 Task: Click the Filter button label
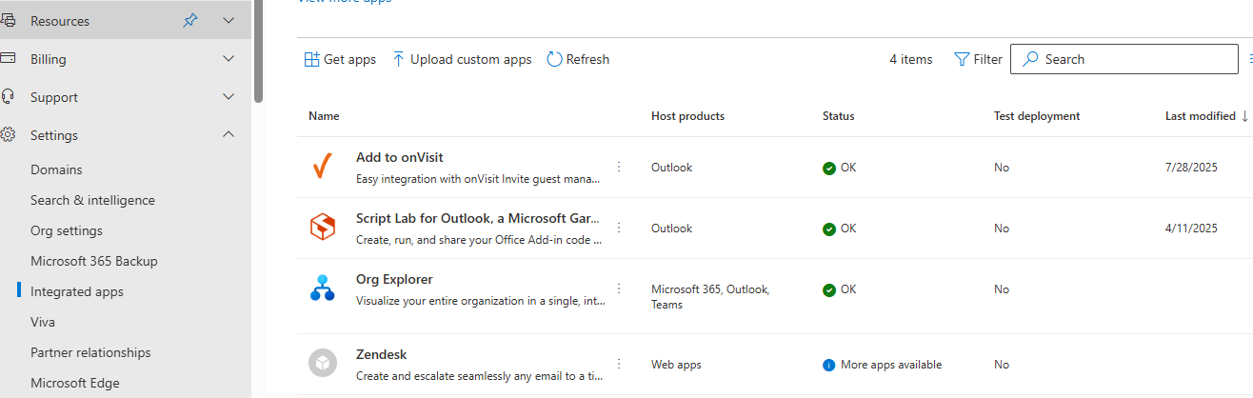pos(988,59)
